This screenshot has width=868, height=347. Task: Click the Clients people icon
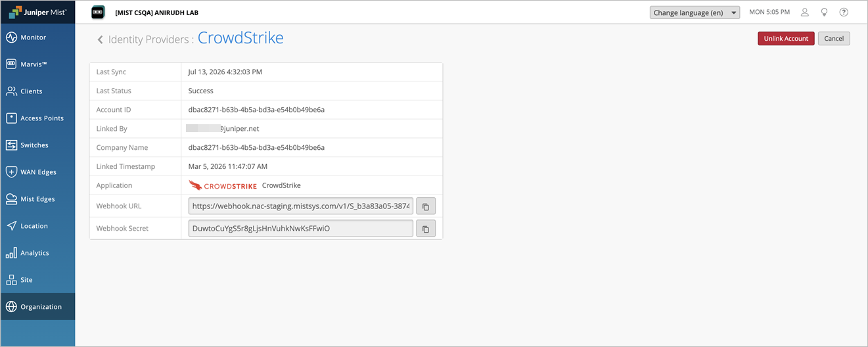pyautogui.click(x=11, y=91)
